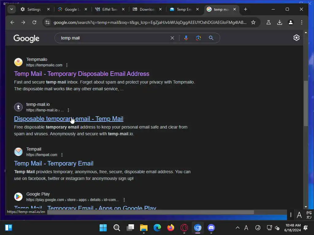Click the temp-mail.io site favicon
314x235 pixels.
point(18,107)
